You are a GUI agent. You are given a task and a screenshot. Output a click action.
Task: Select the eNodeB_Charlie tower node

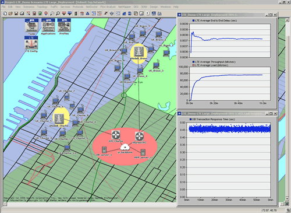[59, 118]
